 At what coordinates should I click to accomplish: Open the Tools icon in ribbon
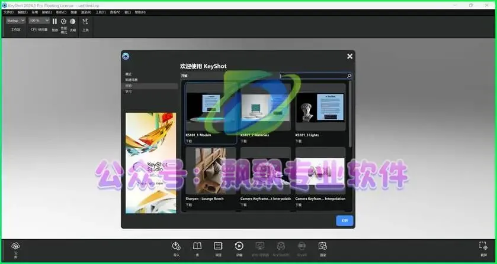coord(85,21)
